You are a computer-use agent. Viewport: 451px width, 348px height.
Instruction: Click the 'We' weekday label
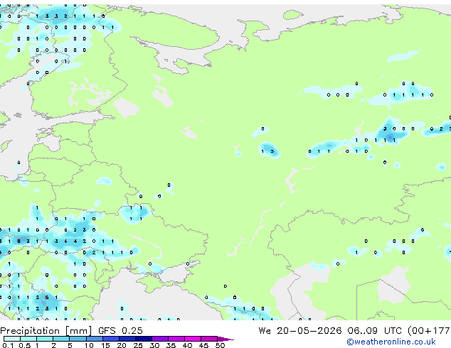[x=265, y=331]
